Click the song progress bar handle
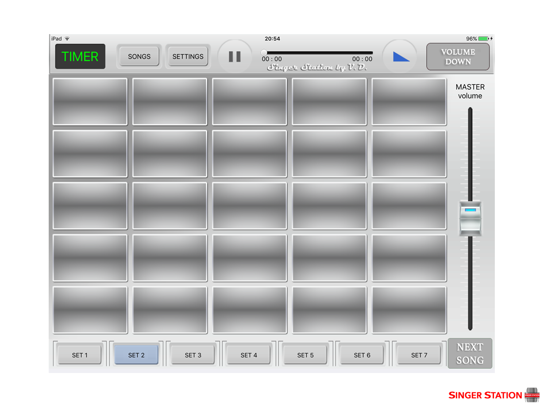544x408 pixels. click(264, 53)
